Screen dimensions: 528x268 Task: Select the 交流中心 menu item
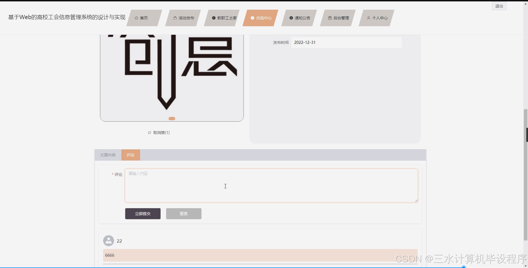click(261, 18)
